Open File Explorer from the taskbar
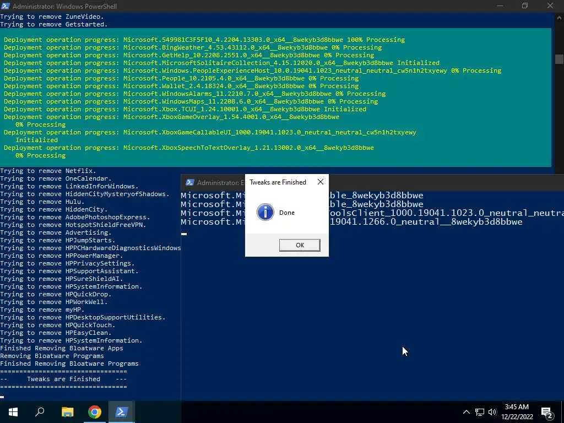The image size is (564, 423). (67, 412)
